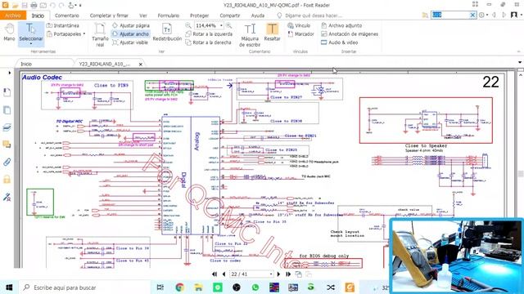Go to next search result arrow

coord(504,15)
